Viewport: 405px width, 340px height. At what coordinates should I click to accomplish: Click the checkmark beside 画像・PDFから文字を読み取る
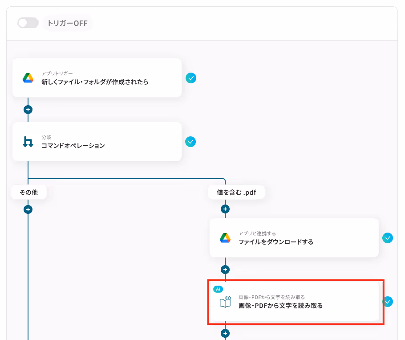388,302
